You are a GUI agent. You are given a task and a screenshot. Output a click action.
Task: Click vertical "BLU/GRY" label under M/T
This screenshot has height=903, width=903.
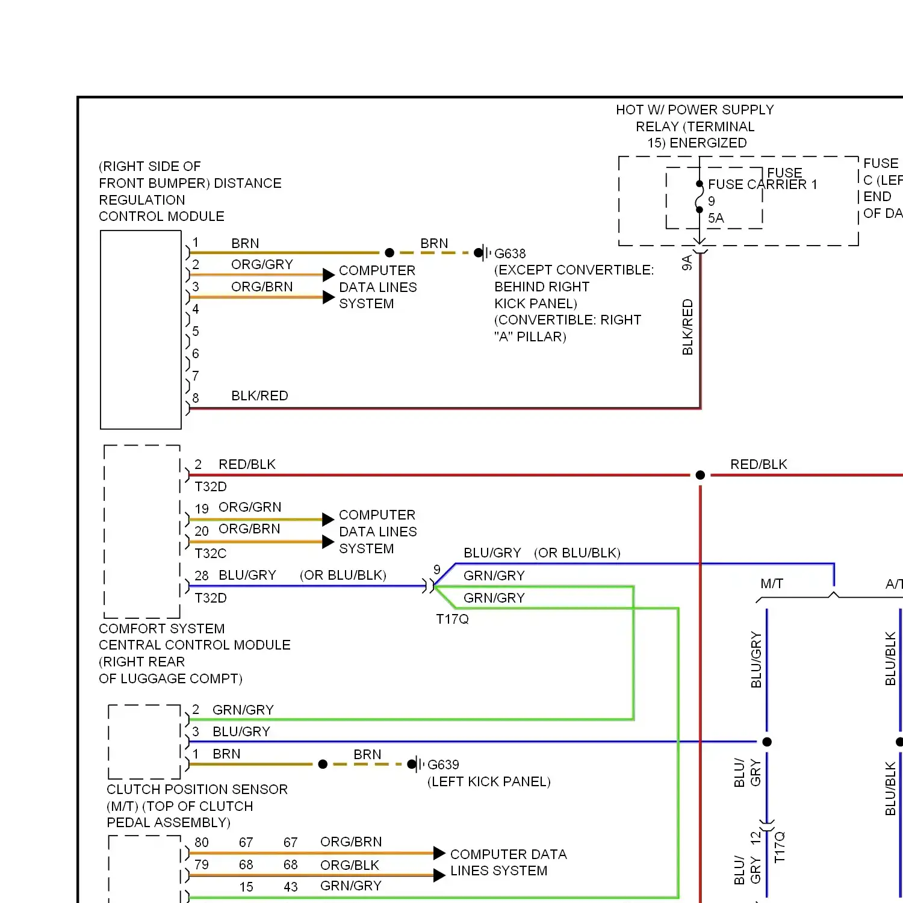[x=756, y=660]
